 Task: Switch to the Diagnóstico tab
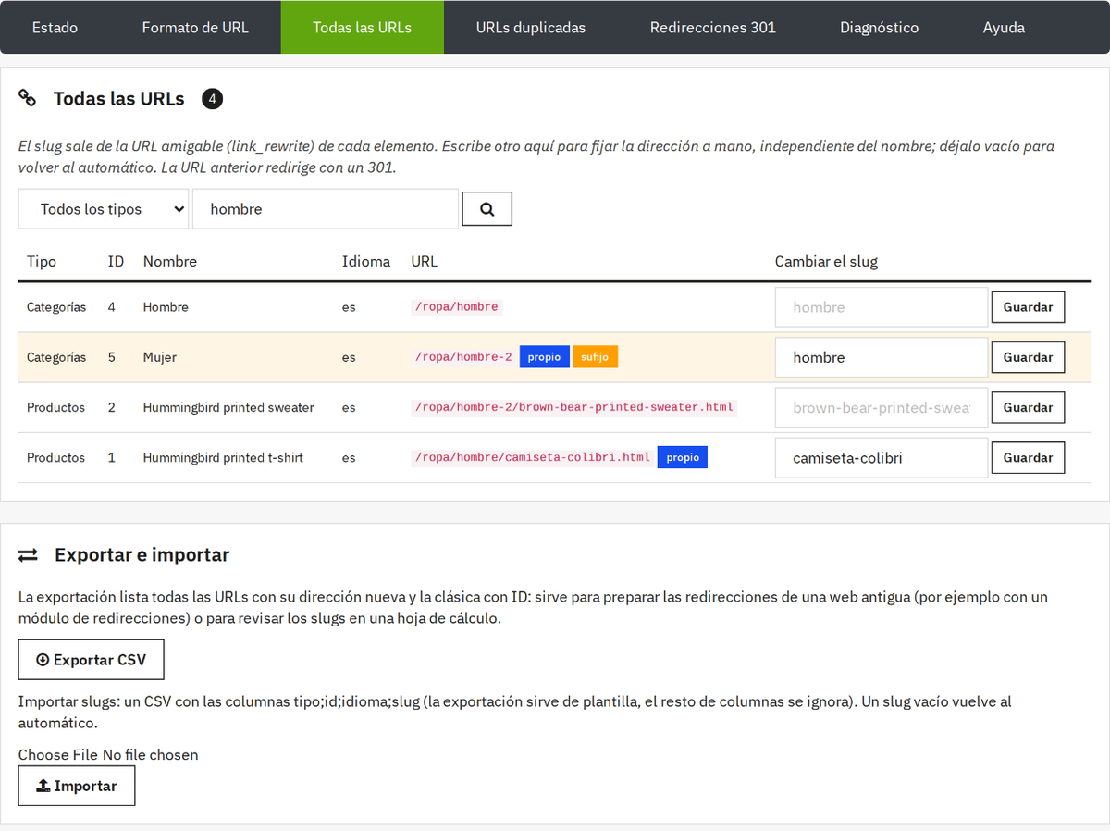(x=880, y=27)
